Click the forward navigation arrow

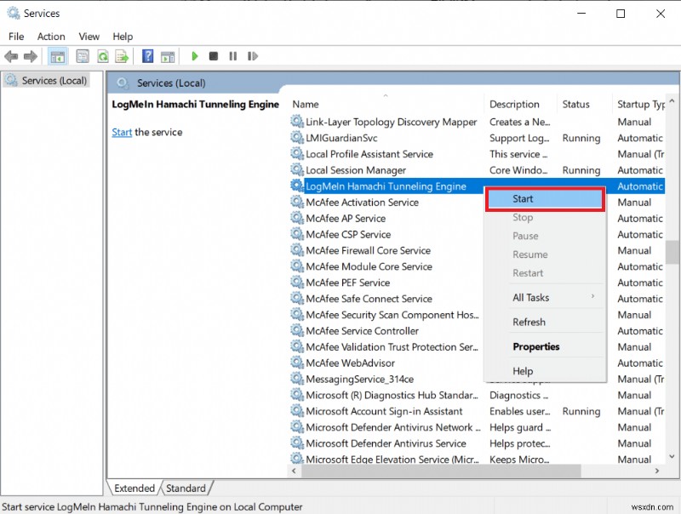point(31,56)
